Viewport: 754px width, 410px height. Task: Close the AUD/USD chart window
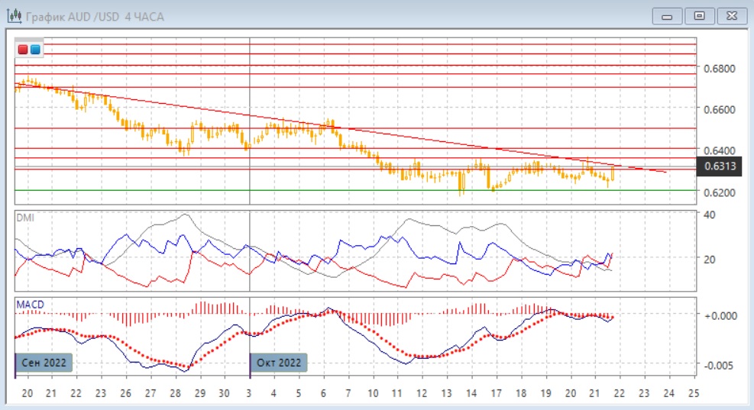point(730,16)
